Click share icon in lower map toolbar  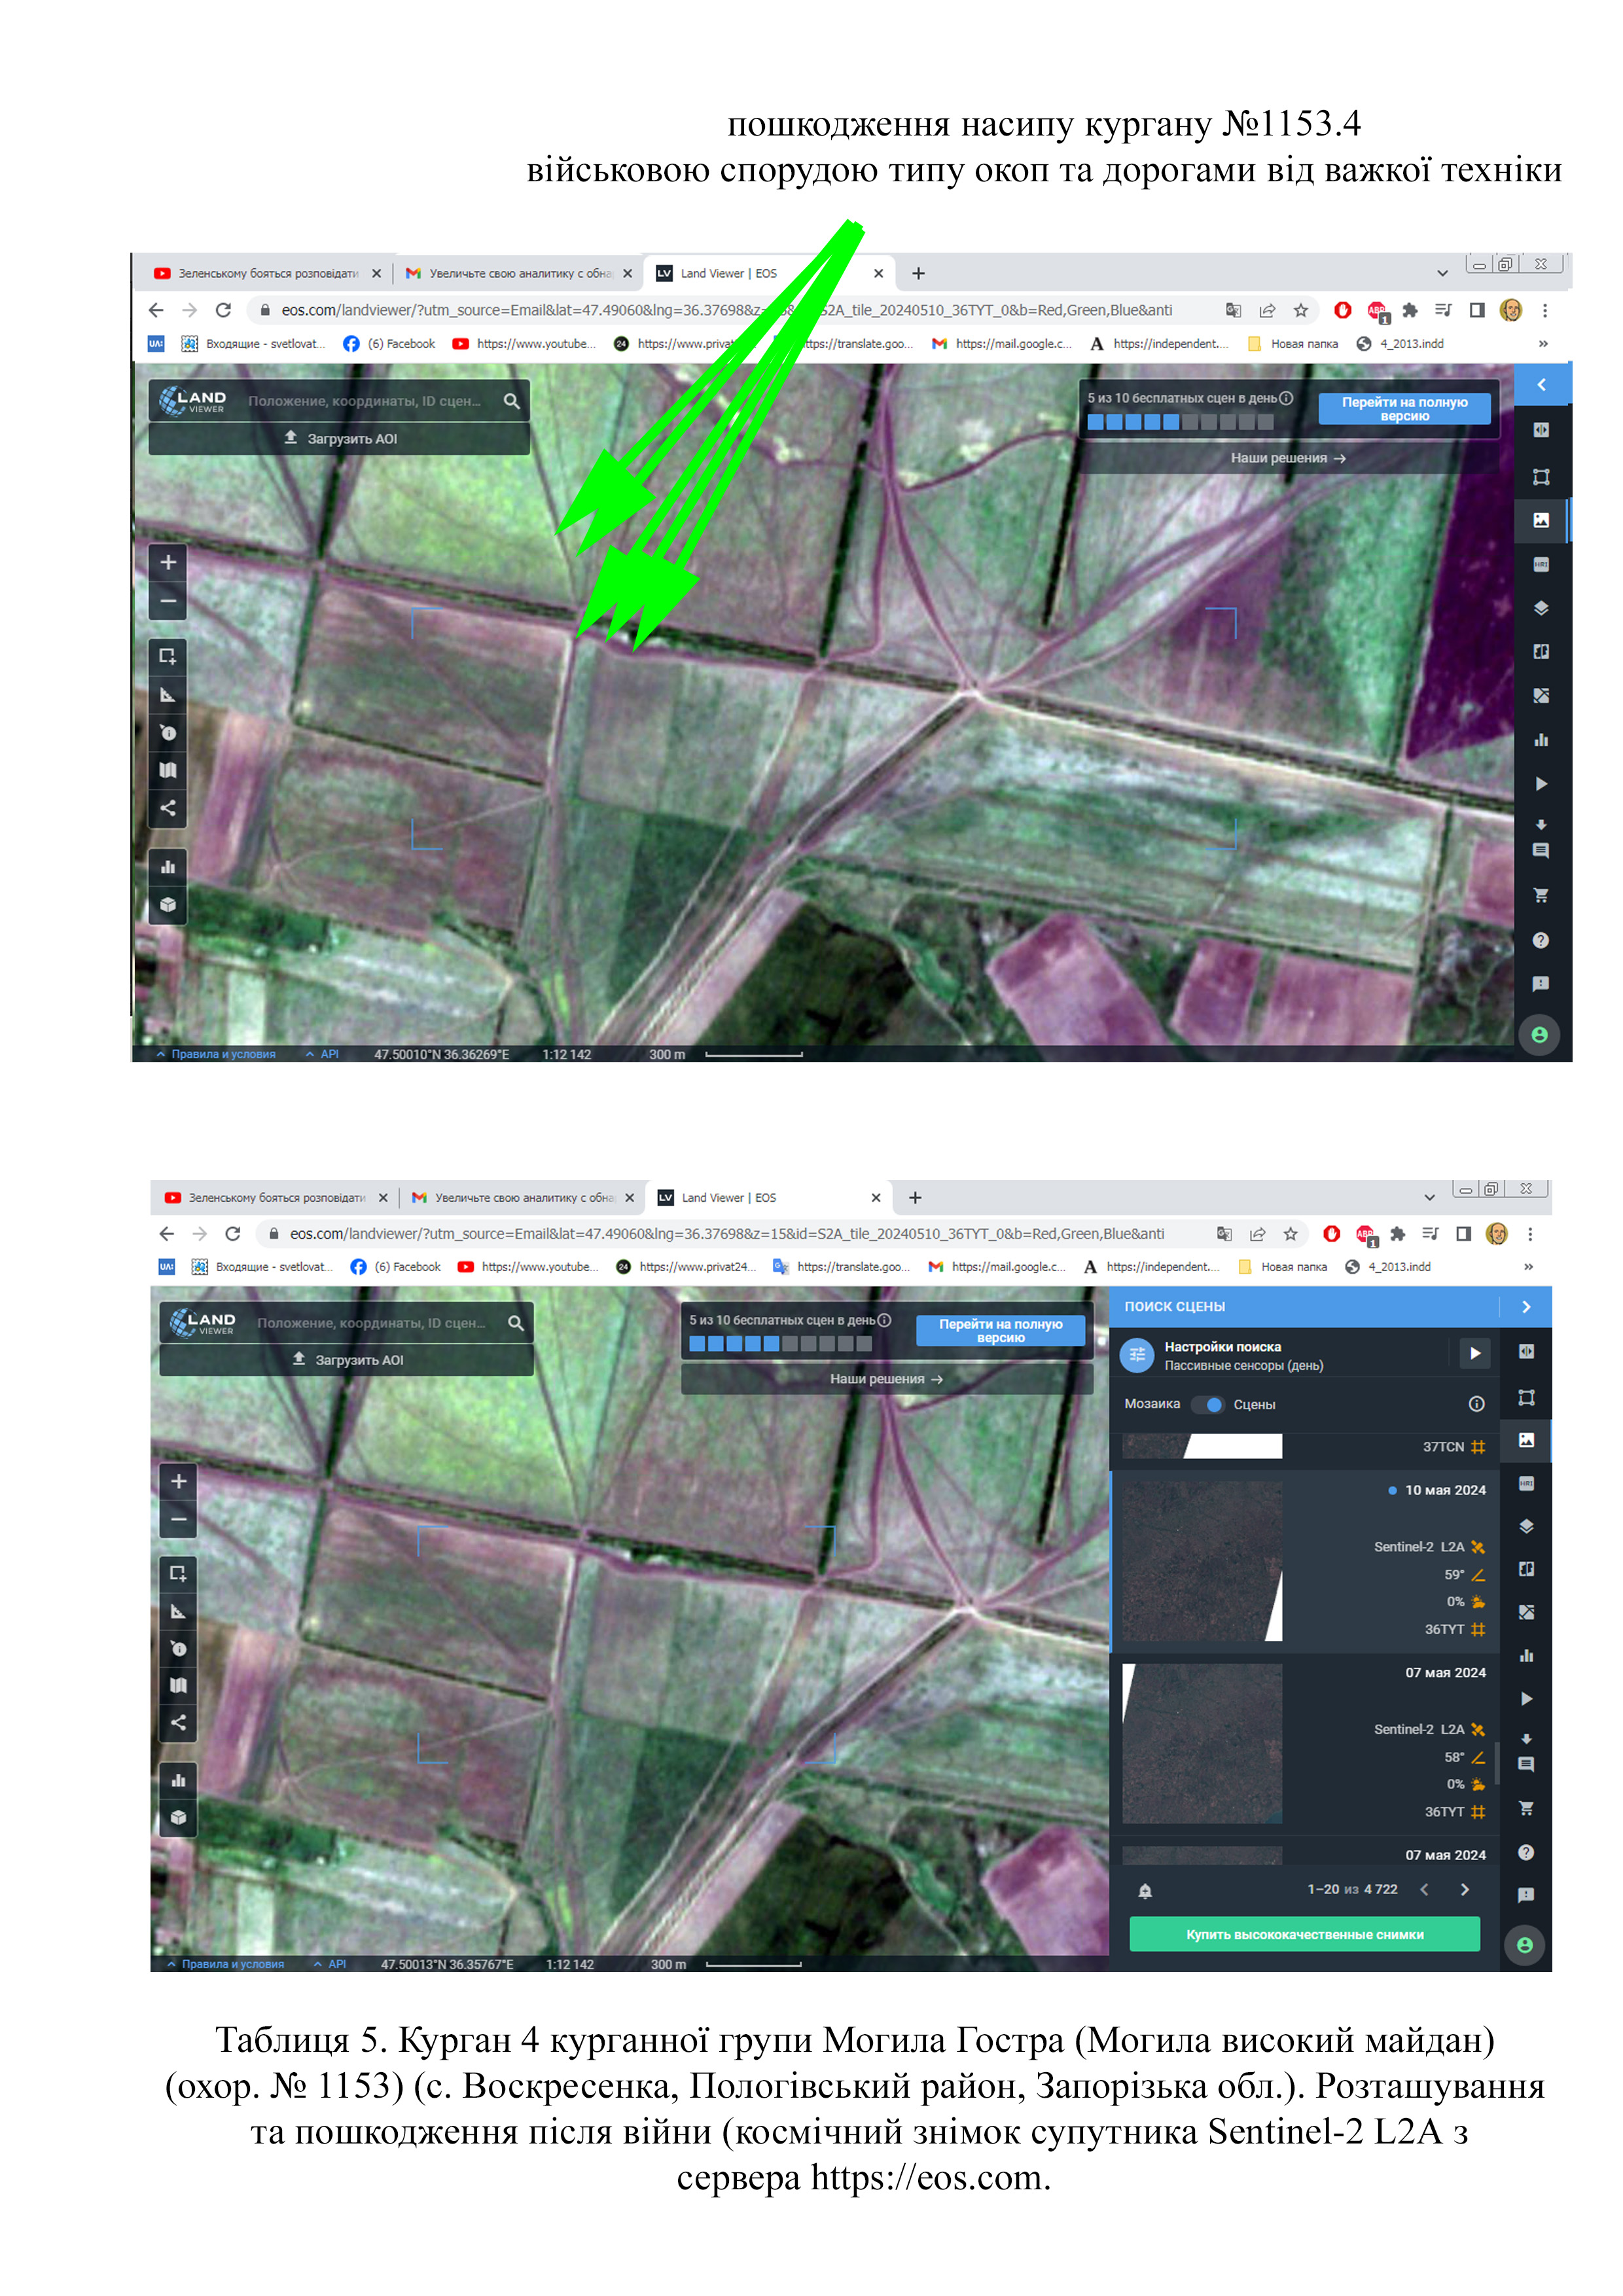tap(178, 1722)
